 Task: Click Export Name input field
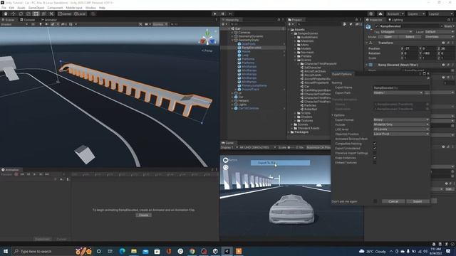(x=401, y=87)
